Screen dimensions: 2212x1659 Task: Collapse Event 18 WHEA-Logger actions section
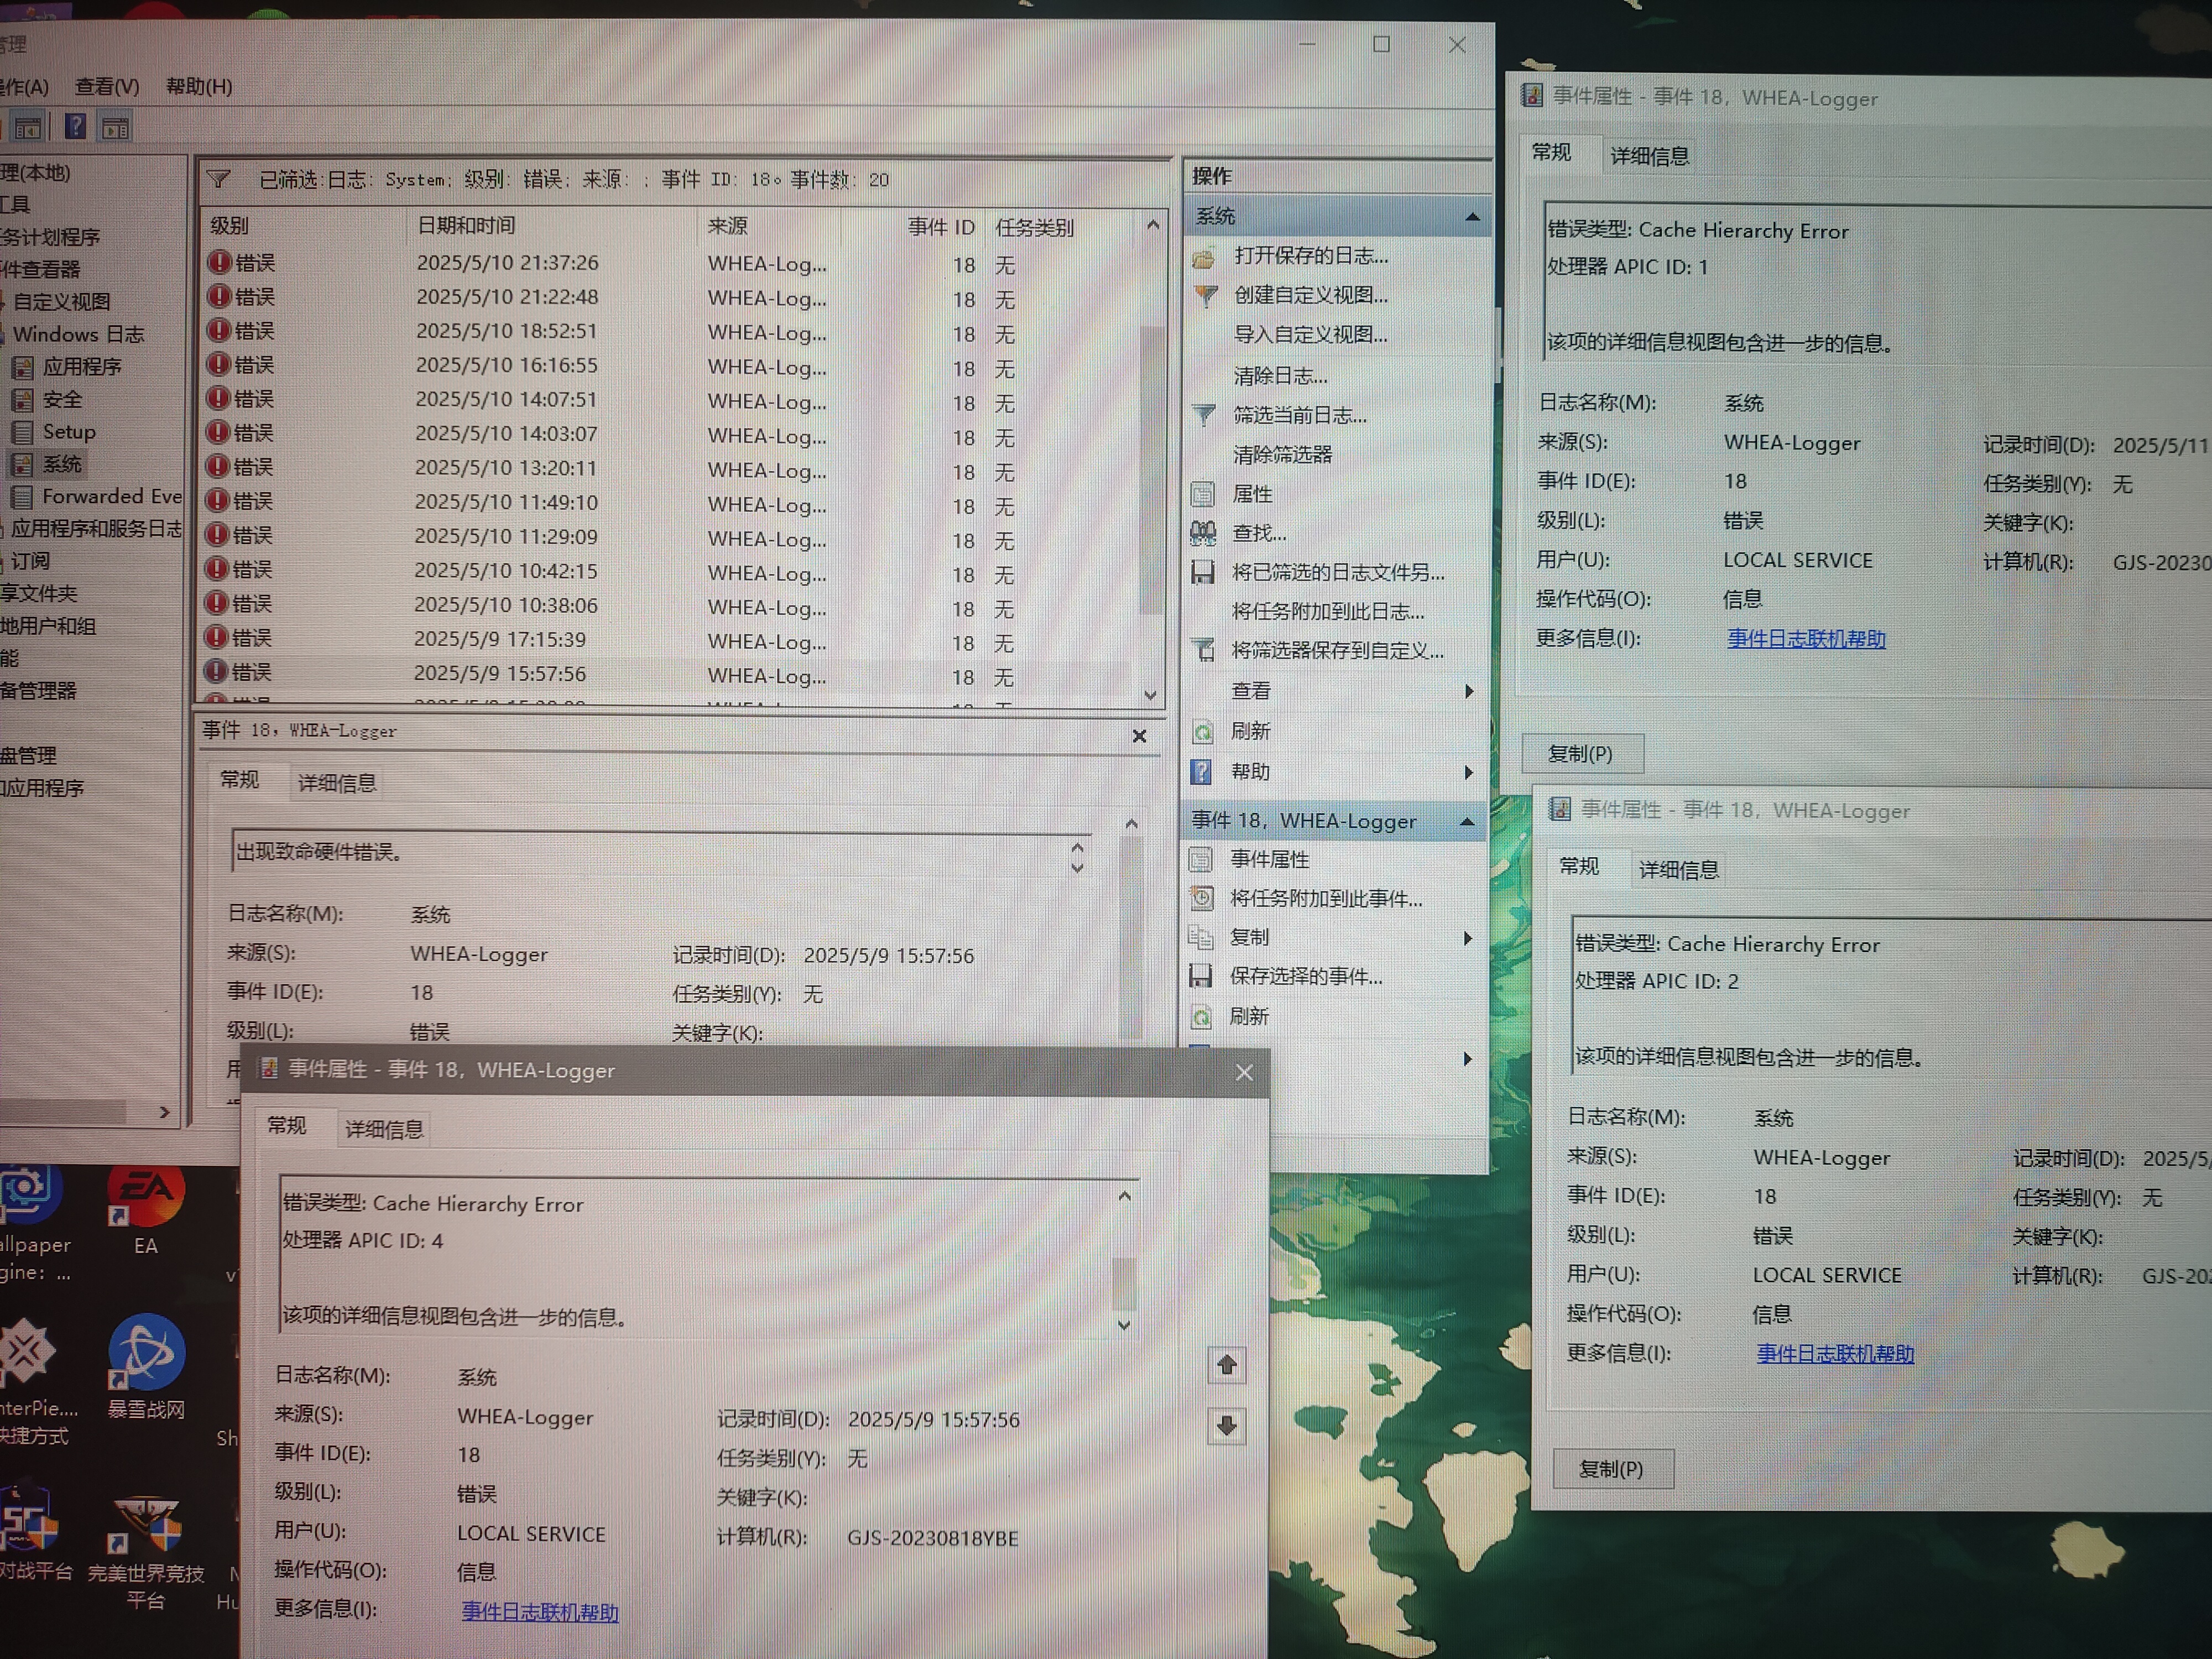pyautogui.click(x=1467, y=822)
